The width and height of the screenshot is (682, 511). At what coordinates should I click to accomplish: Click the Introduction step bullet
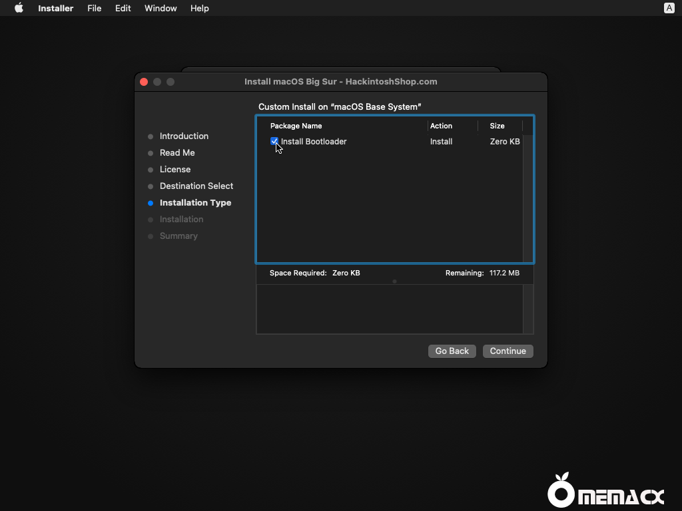(150, 136)
